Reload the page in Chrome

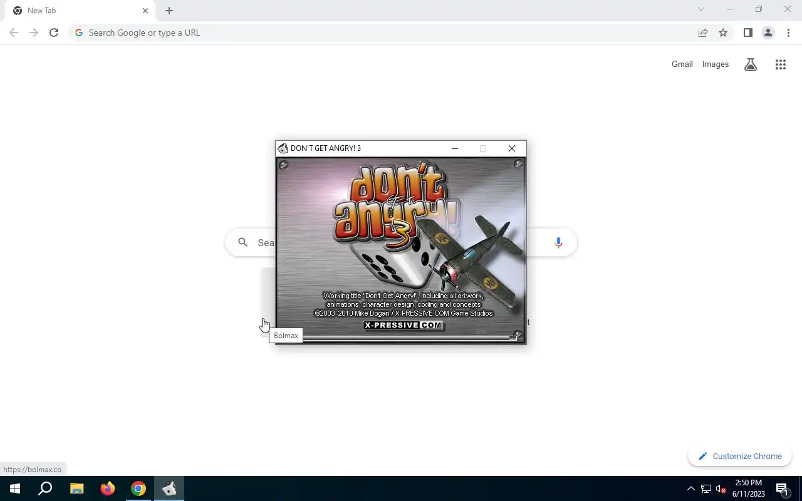pyautogui.click(x=54, y=33)
